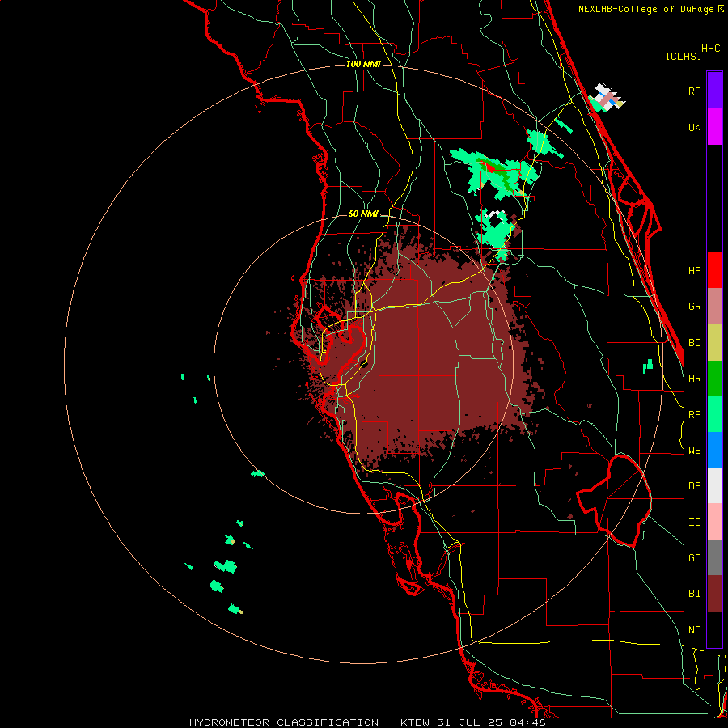Click the "RA" legend label

[x=694, y=415]
